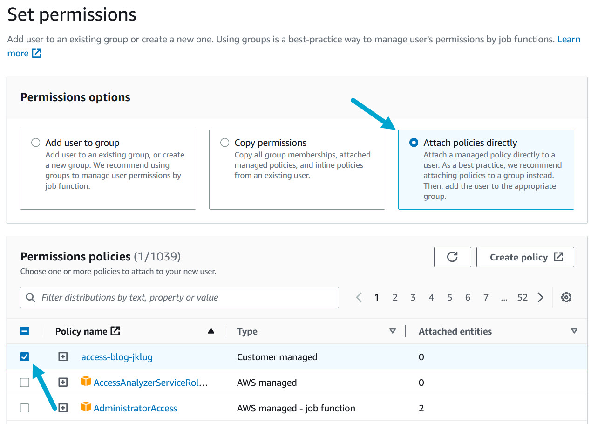Sort by Attached entities column arrow

pyautogui.click(x=574, y=331)
